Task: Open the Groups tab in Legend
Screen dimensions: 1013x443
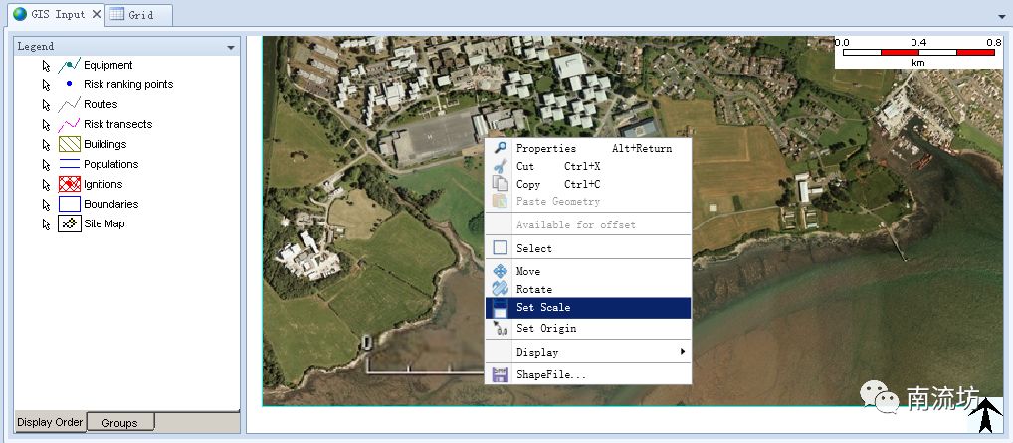Action: [119, 423]
